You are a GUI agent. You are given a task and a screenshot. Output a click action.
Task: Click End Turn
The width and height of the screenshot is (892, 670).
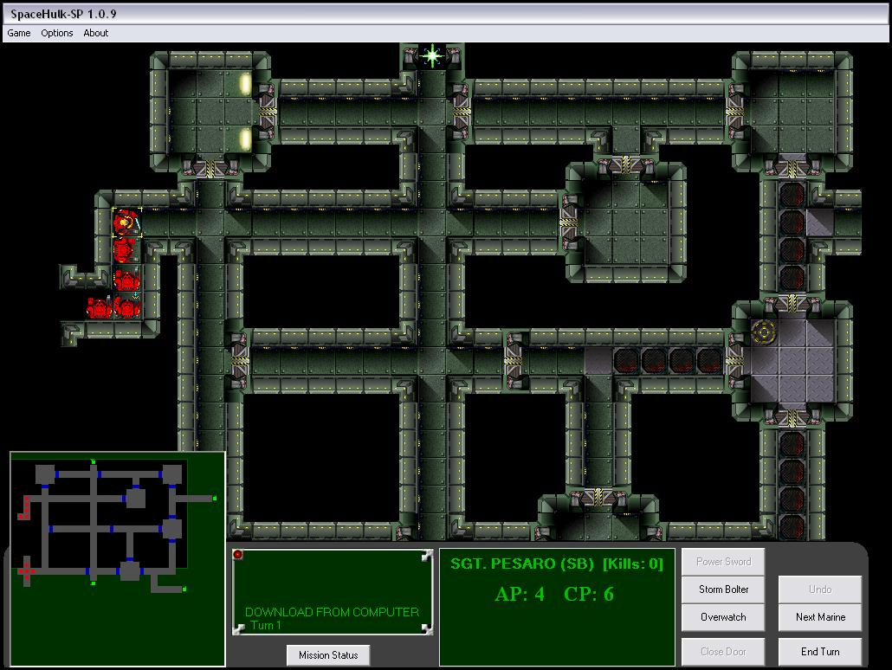click(820, 652)
